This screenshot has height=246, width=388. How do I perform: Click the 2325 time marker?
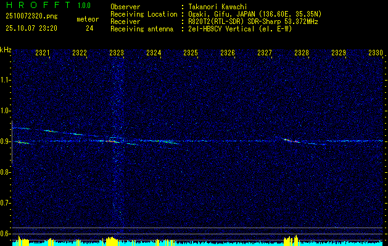(x=191, y=53)
